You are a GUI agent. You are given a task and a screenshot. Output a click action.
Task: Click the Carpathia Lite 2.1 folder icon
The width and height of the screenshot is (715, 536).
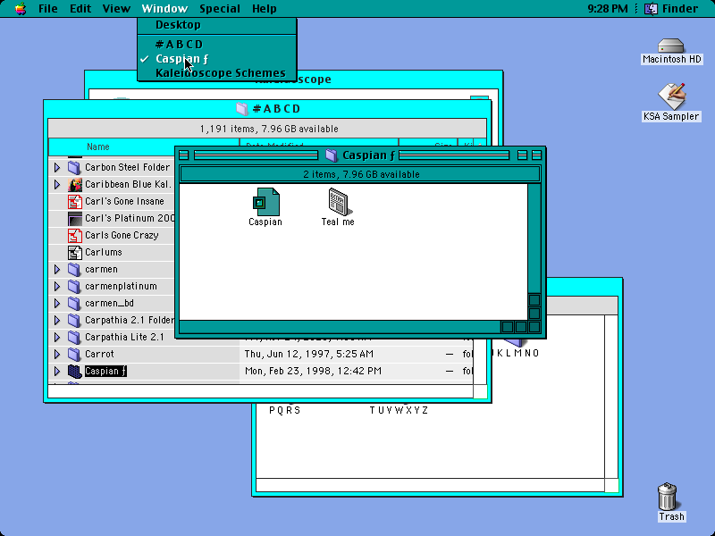74,338
